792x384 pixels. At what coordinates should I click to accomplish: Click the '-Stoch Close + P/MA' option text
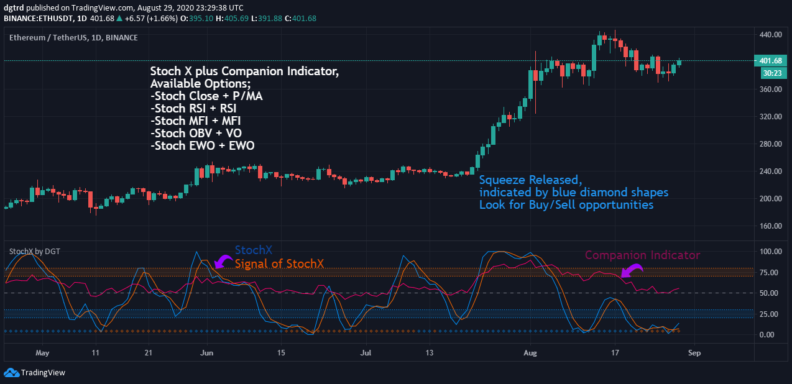tap(207, 96)
